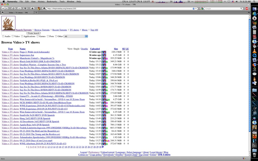Open the Adblock Plus dropdown arrow
Image resolution: width=258 pixels, height=161 pixels.
pos(249,9)
